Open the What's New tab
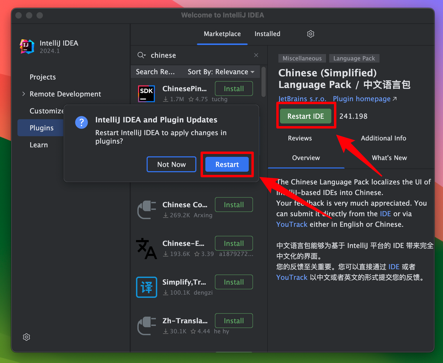The image size is (443, 363). pos(389,158)
